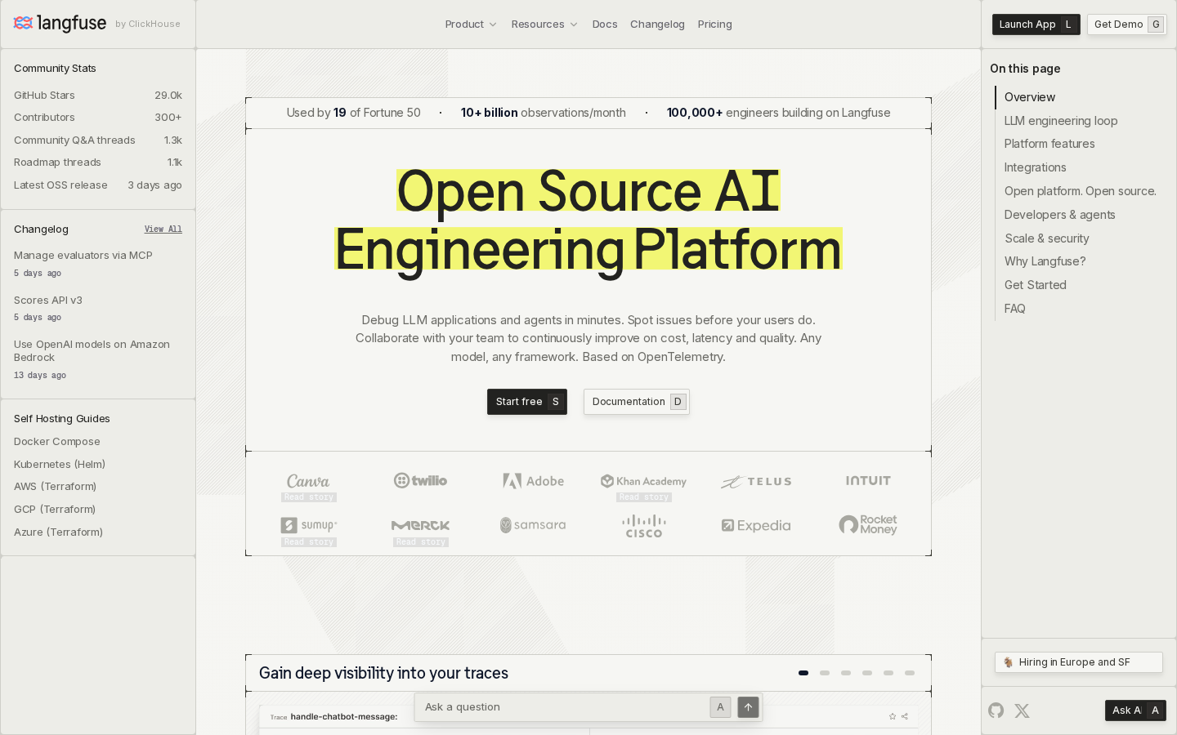Expand the Resources dropdown menu
This screenshot has width=1177, height=735.
pos(544,24)
